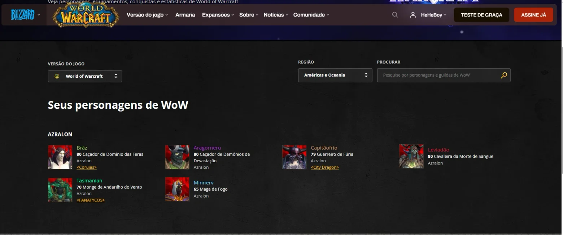This screenshot has height=235, width=563.
Task: Open Bràz character portrait
Action: click(60, 157)
